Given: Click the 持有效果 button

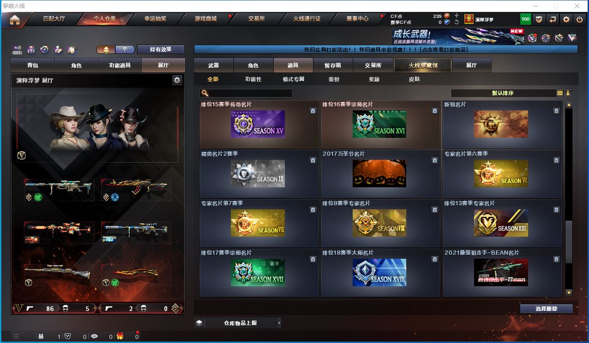Looking at the screenshot, I should (160, 49).
